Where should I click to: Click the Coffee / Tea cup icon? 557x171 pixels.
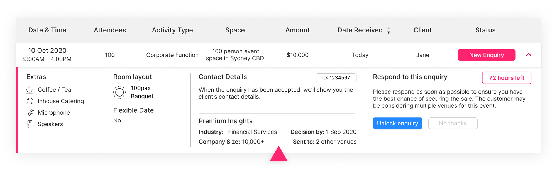30,90
